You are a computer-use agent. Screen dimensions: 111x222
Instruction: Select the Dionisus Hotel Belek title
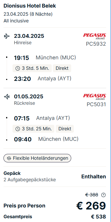tap(30, 6)
